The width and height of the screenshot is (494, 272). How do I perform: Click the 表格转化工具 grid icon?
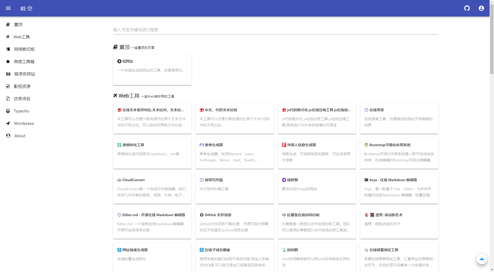point(119,145)
